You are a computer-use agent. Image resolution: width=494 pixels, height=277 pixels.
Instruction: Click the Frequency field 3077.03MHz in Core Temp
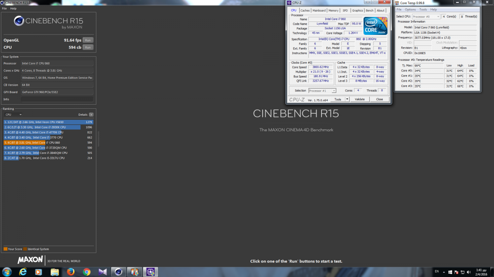coord(445,37)
